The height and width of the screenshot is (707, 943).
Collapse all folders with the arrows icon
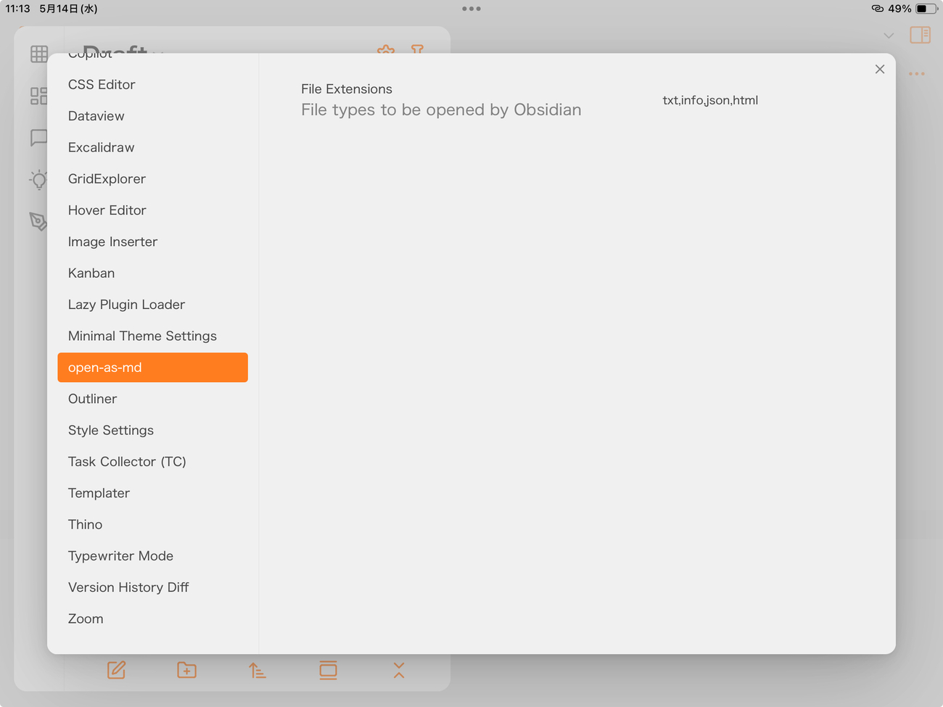(399, 670)
